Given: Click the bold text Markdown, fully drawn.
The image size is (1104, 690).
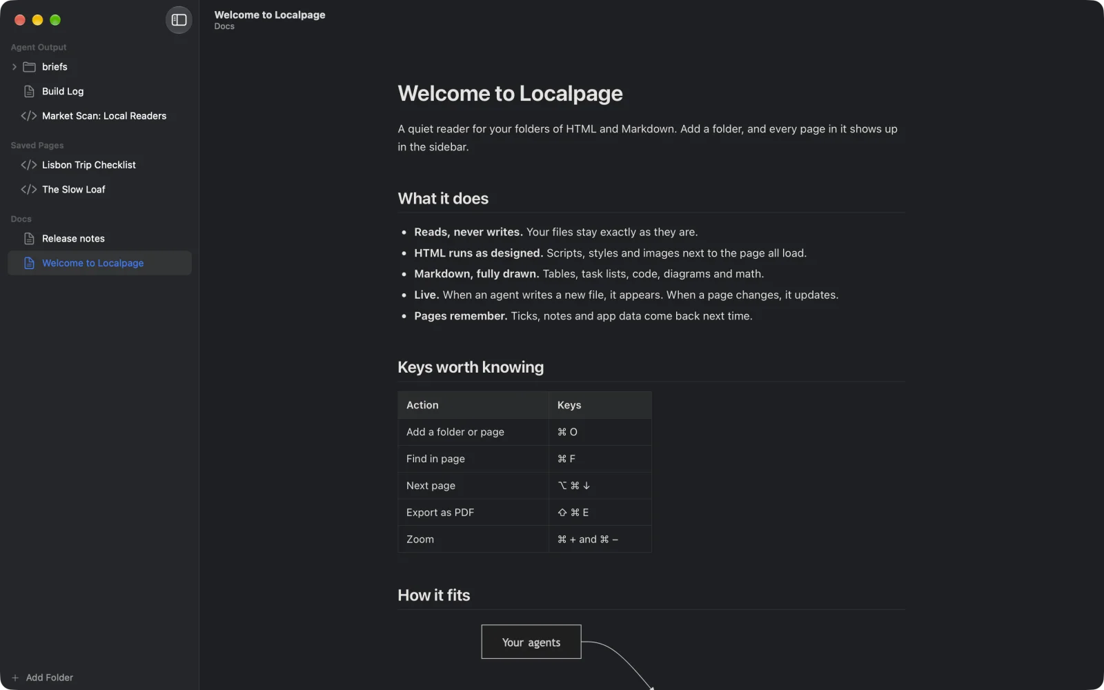Looking at the screenshot, I should tap(477, 274).
